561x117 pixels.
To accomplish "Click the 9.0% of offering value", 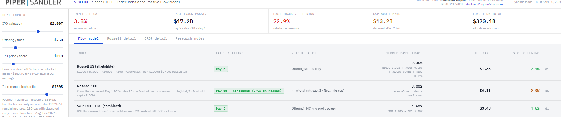I will 535,91.
